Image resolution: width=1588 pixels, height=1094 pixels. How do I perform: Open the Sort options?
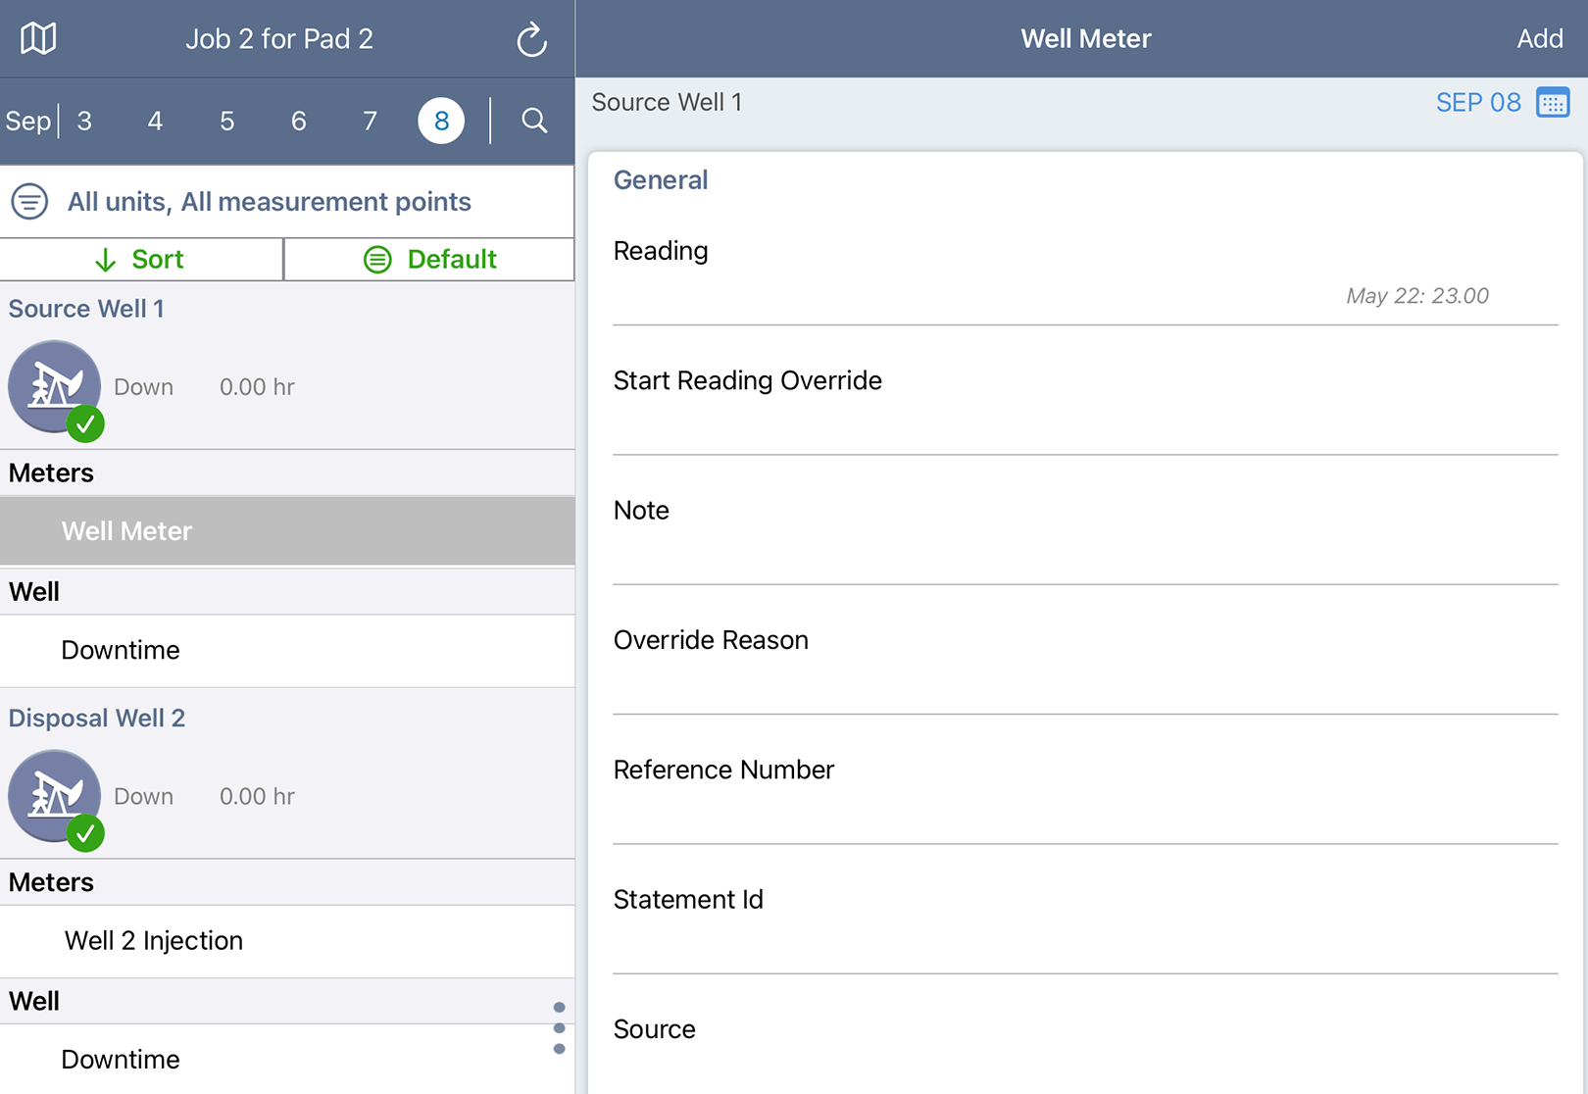coord(141,260)
